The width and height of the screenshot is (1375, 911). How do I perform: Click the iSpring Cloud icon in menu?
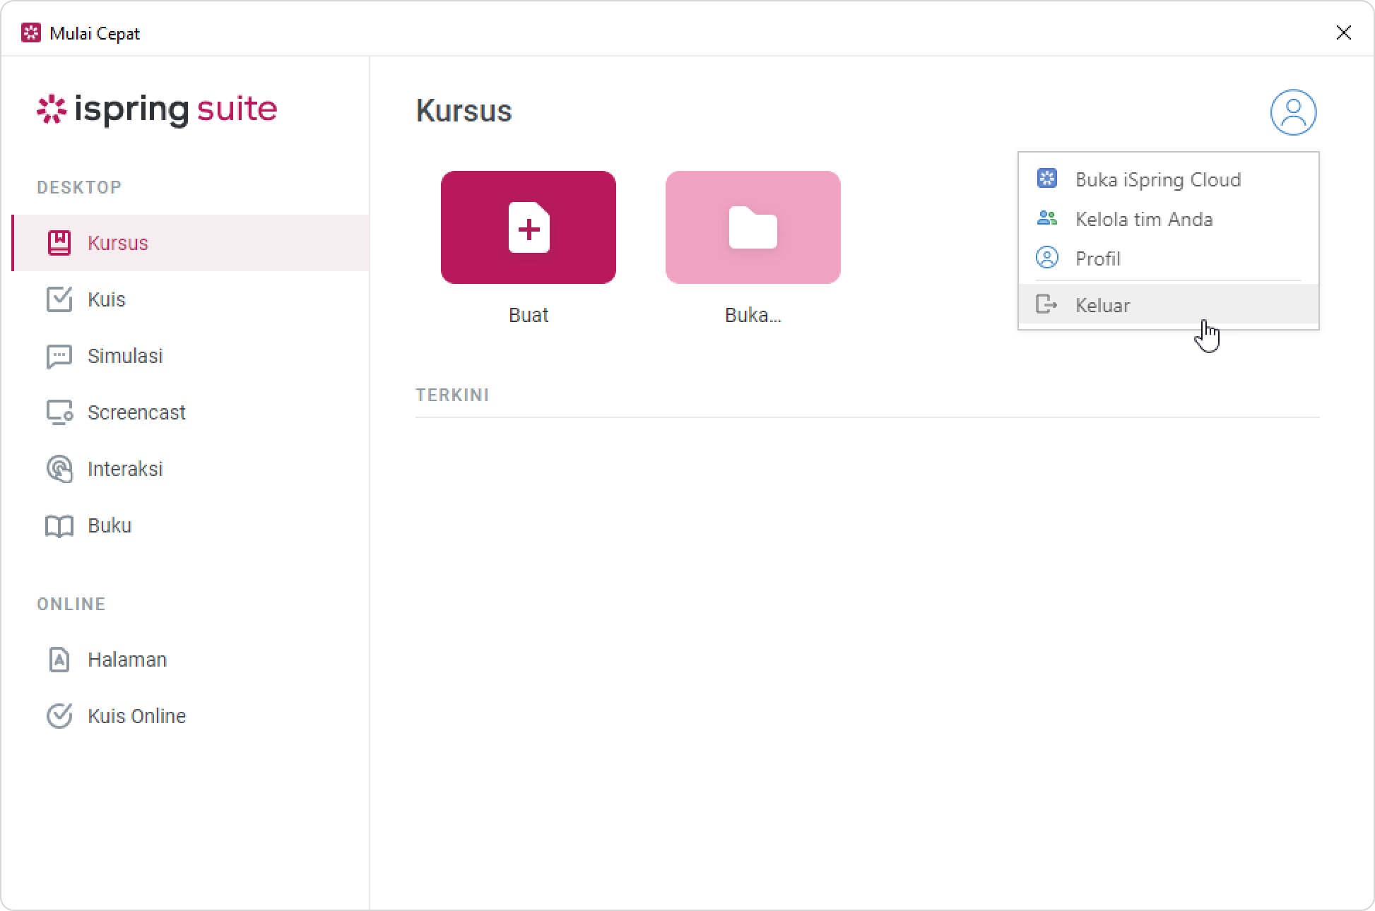(x=1047, y=179)
